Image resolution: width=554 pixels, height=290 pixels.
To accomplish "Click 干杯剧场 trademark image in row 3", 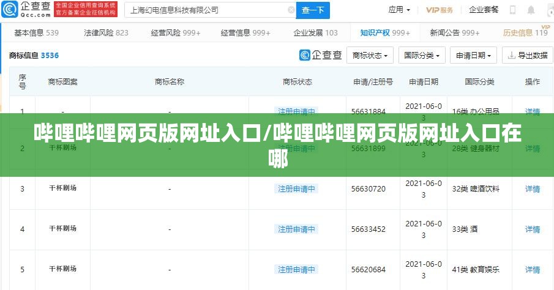I will click(62, 188).
